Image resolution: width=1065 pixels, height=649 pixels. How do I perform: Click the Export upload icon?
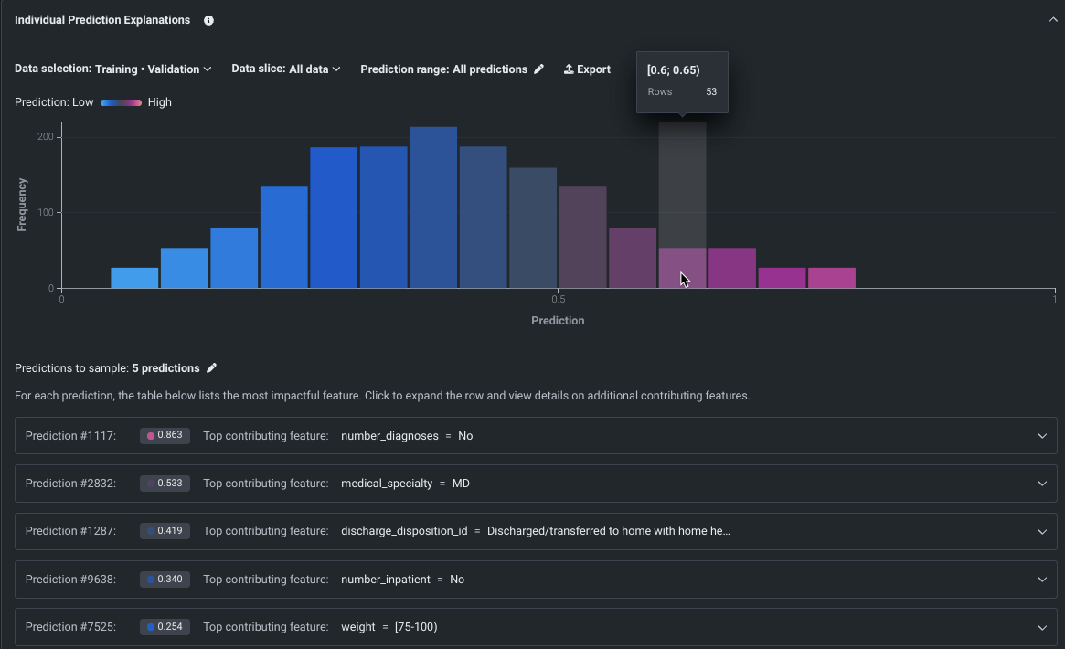click(x=569, y=69)
